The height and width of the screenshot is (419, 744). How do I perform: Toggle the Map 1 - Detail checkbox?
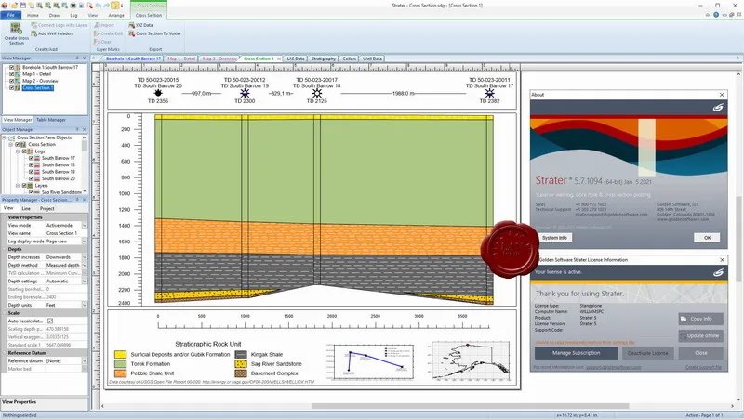click(12, 74)
